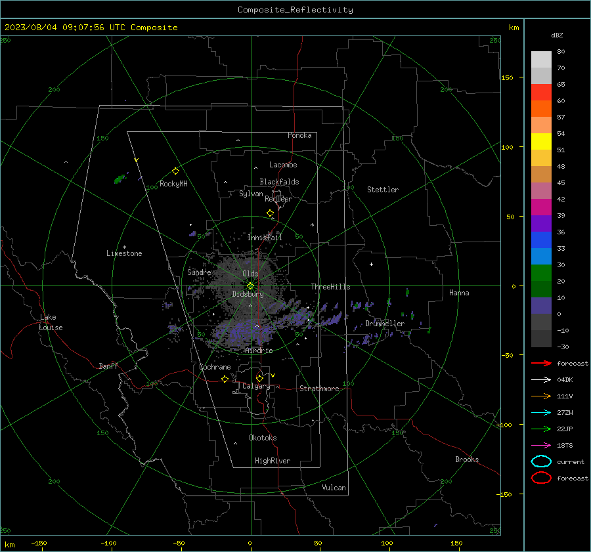This screenshot has width=591, height=552.
Task: Click the Vulcan label
Action: tap(334, 488)
